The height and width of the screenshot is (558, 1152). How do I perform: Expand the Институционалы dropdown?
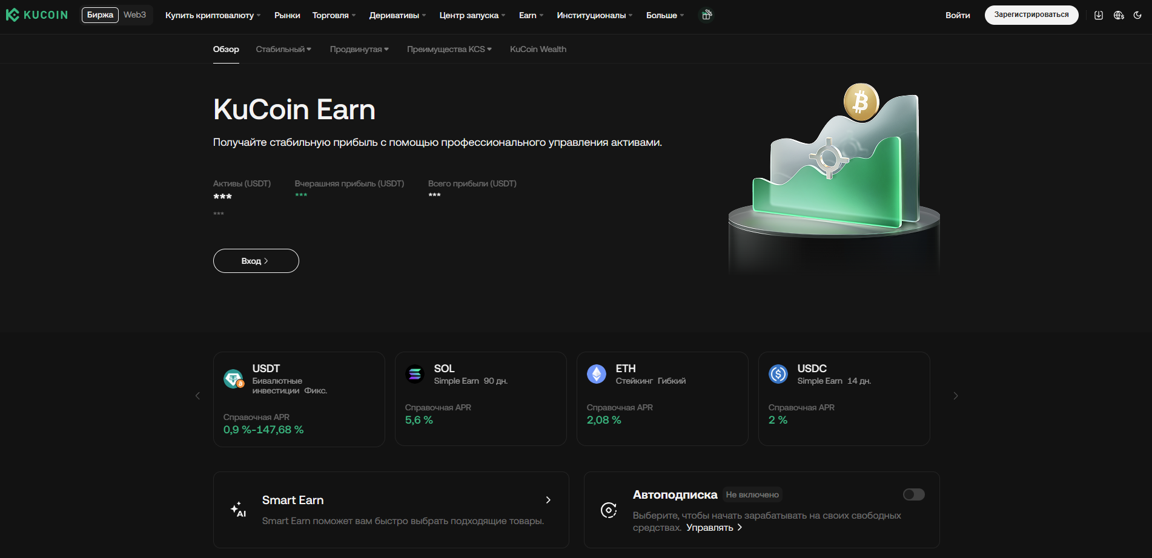[x=595, y=15]
